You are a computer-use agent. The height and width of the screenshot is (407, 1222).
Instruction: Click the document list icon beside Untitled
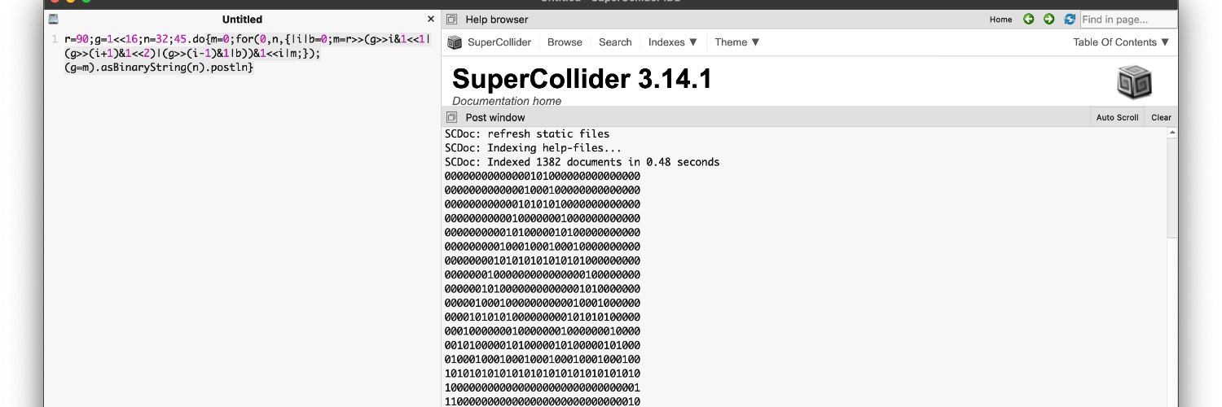tap(53, 19)
